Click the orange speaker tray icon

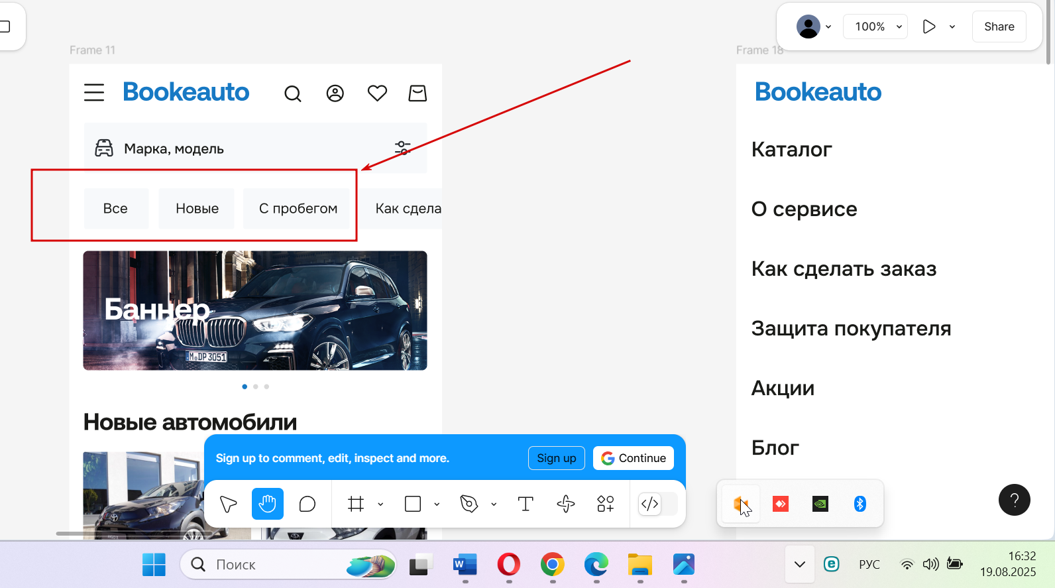(x=741, y=504)
